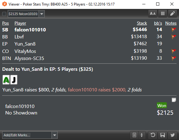
Task: Sort by the bb's column header
Action: 158,23
